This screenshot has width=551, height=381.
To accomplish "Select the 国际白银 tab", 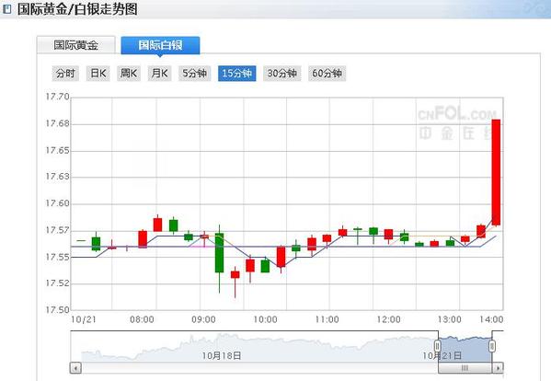I will 160,45.
